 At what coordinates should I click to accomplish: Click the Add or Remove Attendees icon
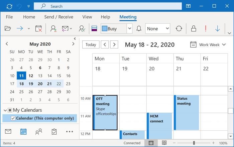[53, 28]
